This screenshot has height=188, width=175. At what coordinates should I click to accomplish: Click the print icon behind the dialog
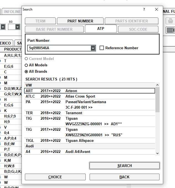pyautogui.click(x=171, y=21)
